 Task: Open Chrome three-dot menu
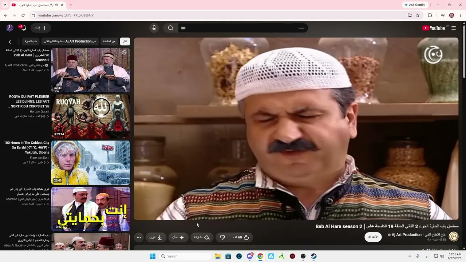tap(461, 15)
